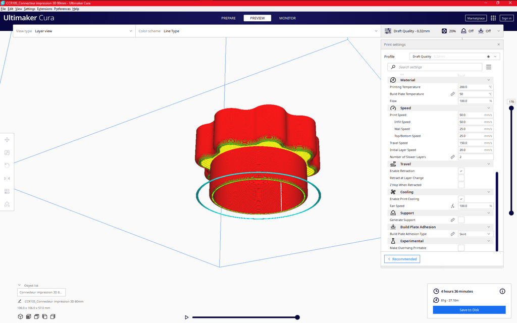
Task: Open the application switcher grid icon
Action: pyautogui.click(x=493, y=18)
